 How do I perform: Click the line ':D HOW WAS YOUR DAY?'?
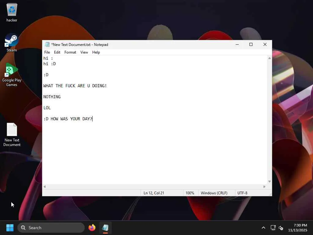[68, 119]
